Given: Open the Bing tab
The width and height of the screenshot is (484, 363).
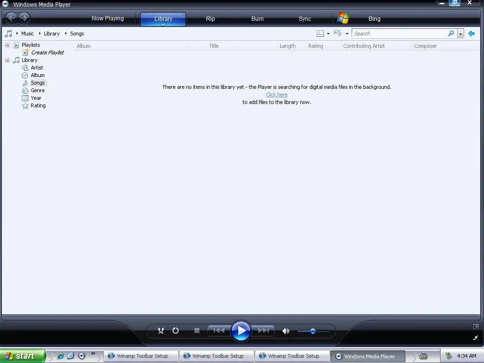Looking at the screenshot, I should 374,19.
